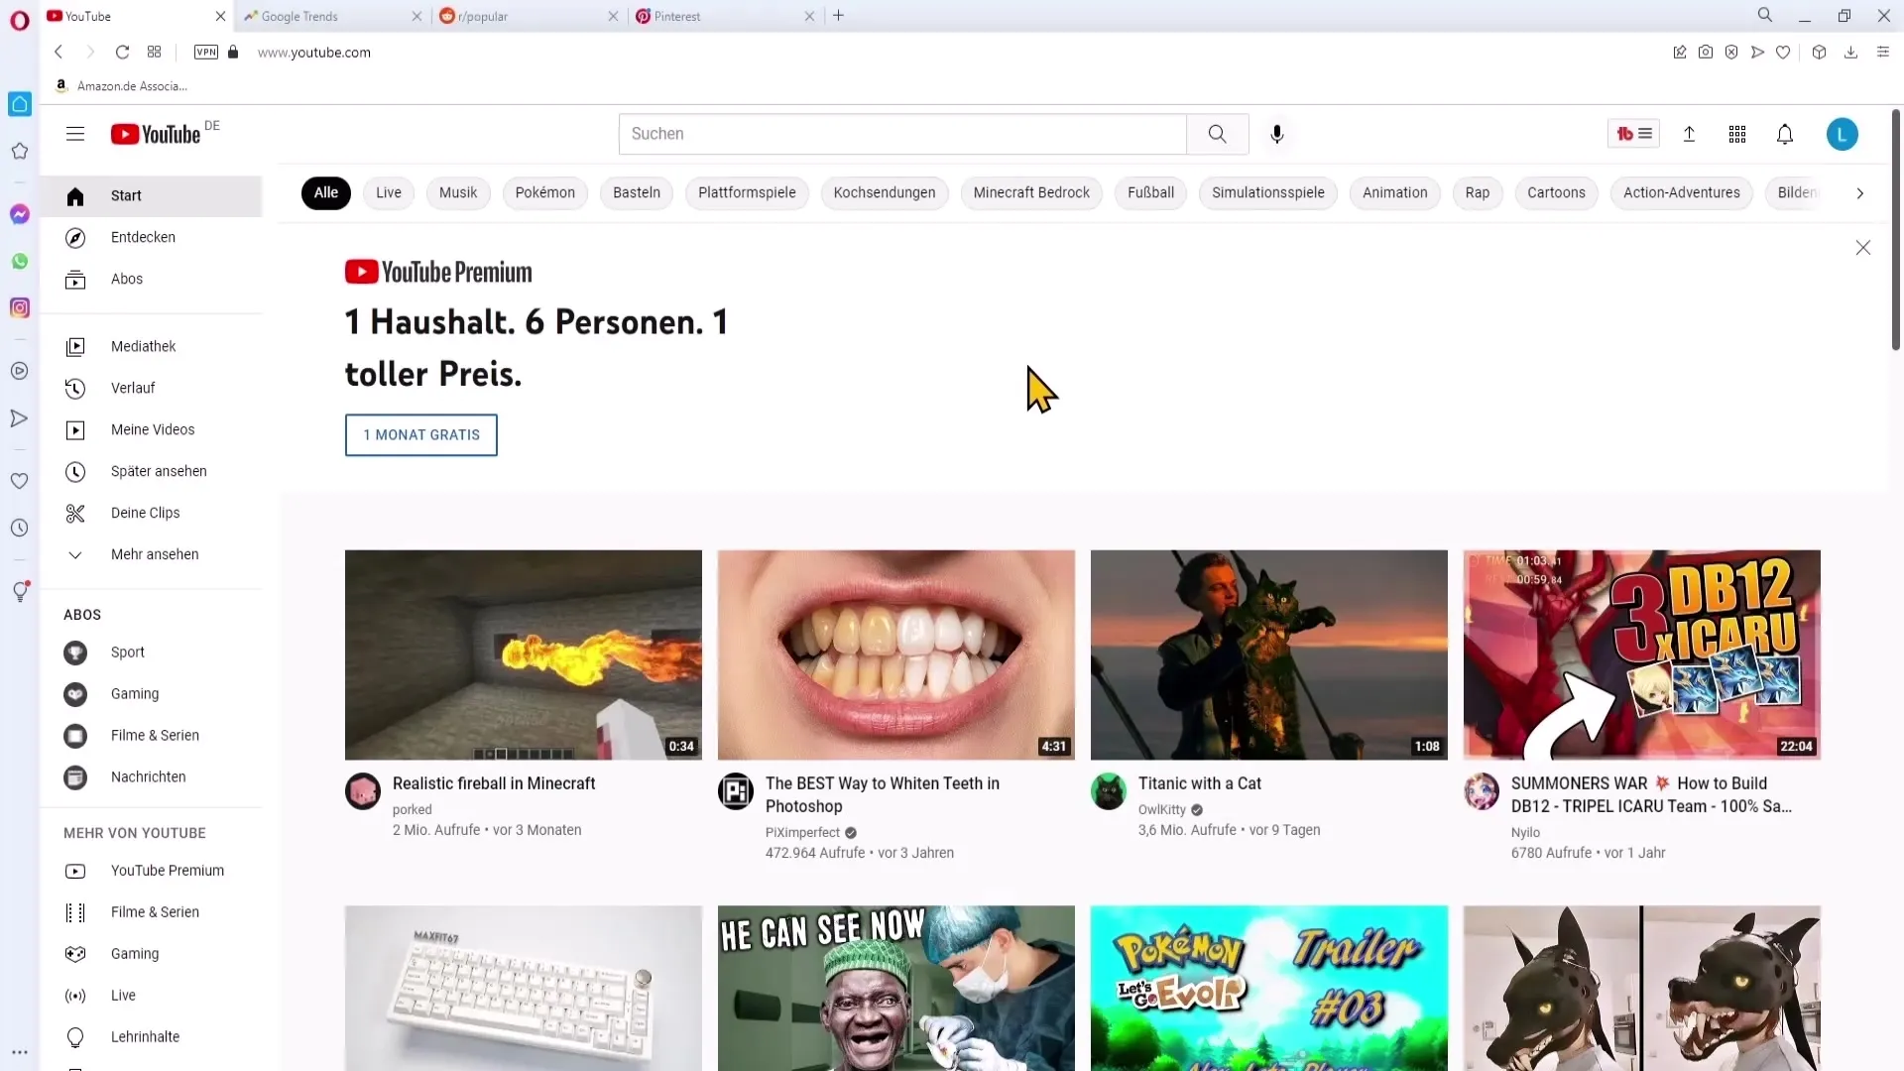The width and height of the screenshot is (1904, 1071).
Task: Open Realistic fireball in Minecraft video title
Action: [494, 783]
